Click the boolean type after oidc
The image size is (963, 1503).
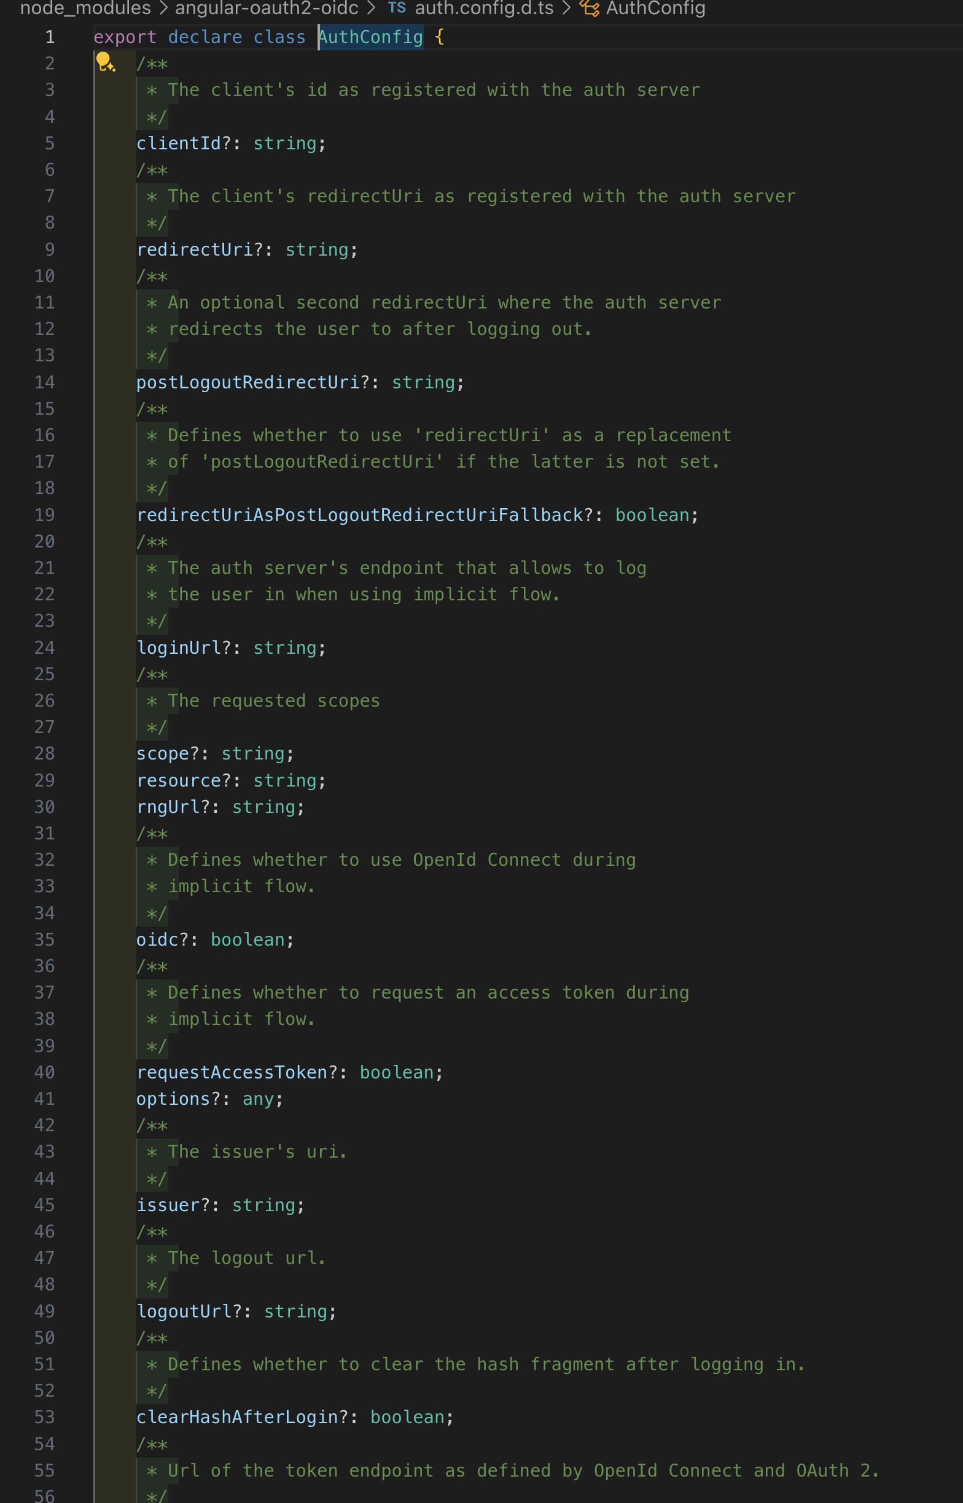pos(248,940)
